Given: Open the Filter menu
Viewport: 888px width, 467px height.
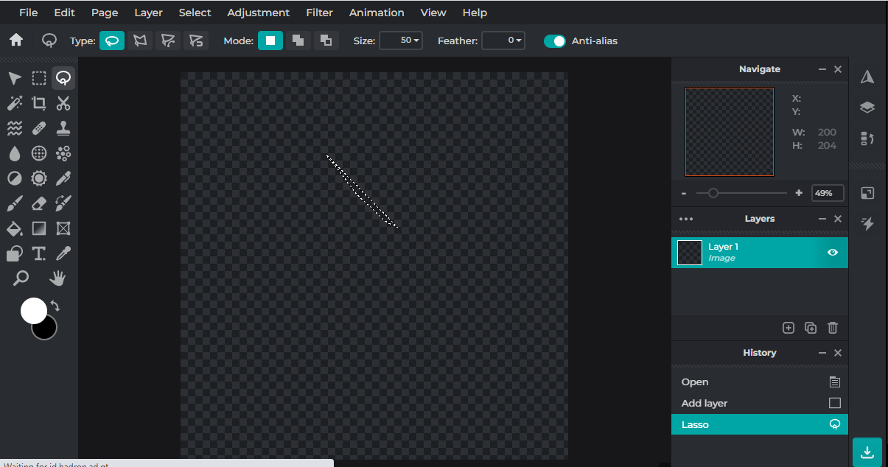Looking at the screenshot, I should [320, 13].
